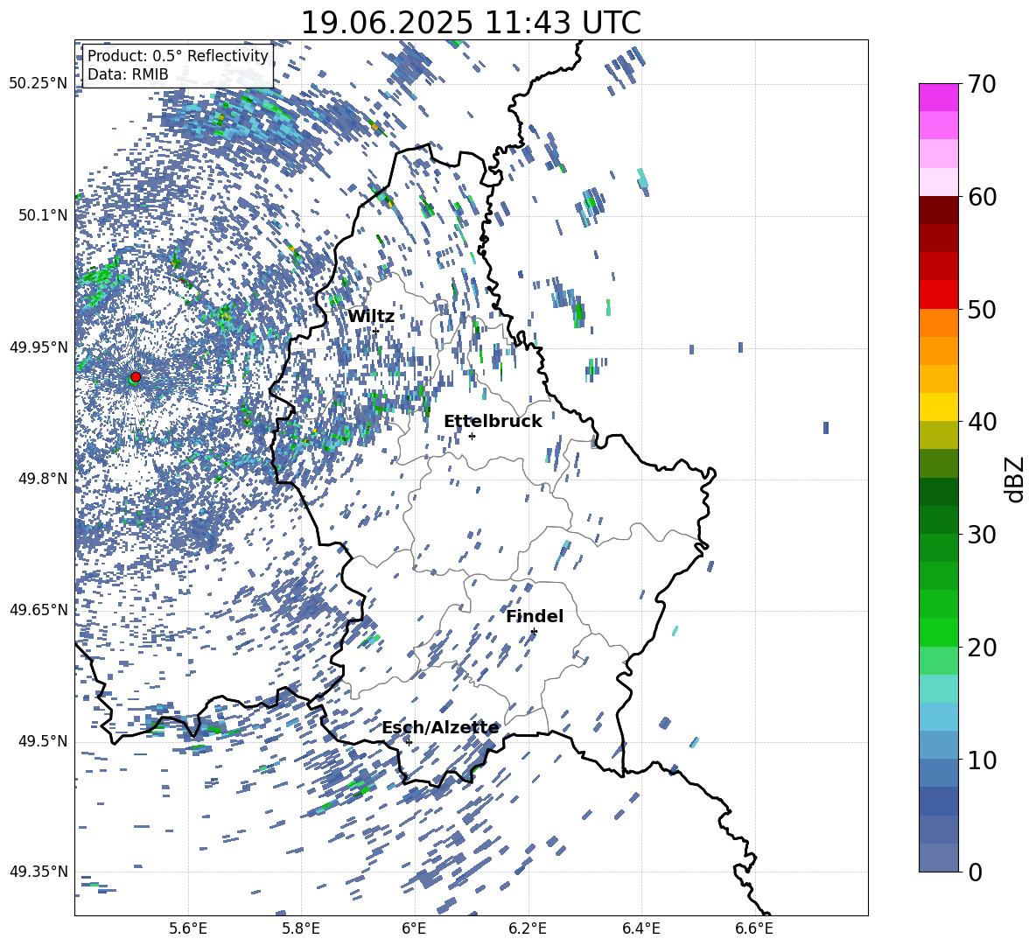The image size is (1036, 946).
Task: Click the 40 tick label on colorbar
Action: tap(982, 422)
